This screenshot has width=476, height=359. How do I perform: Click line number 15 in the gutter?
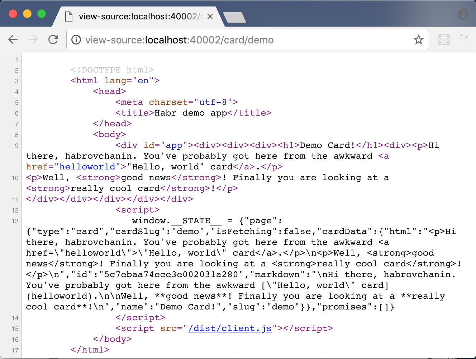15,329
